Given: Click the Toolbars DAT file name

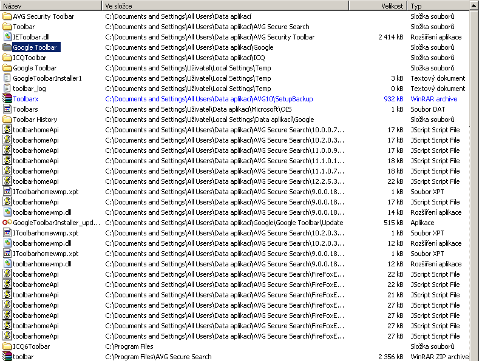Looking at the screenshot, I should coord(25,109).
